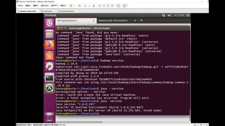Image resolution: width=225 pixels, height=126 pixels.
Task: Click the 'java version "1.8.0_241"' line
Action: coord(76,104)
